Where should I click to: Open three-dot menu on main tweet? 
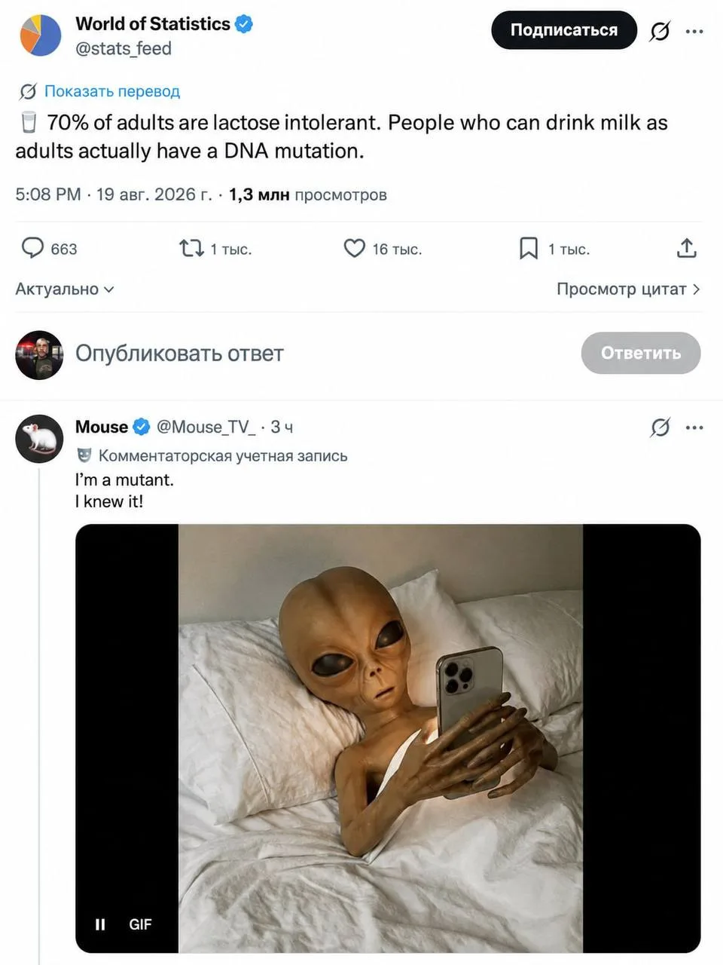694,31
